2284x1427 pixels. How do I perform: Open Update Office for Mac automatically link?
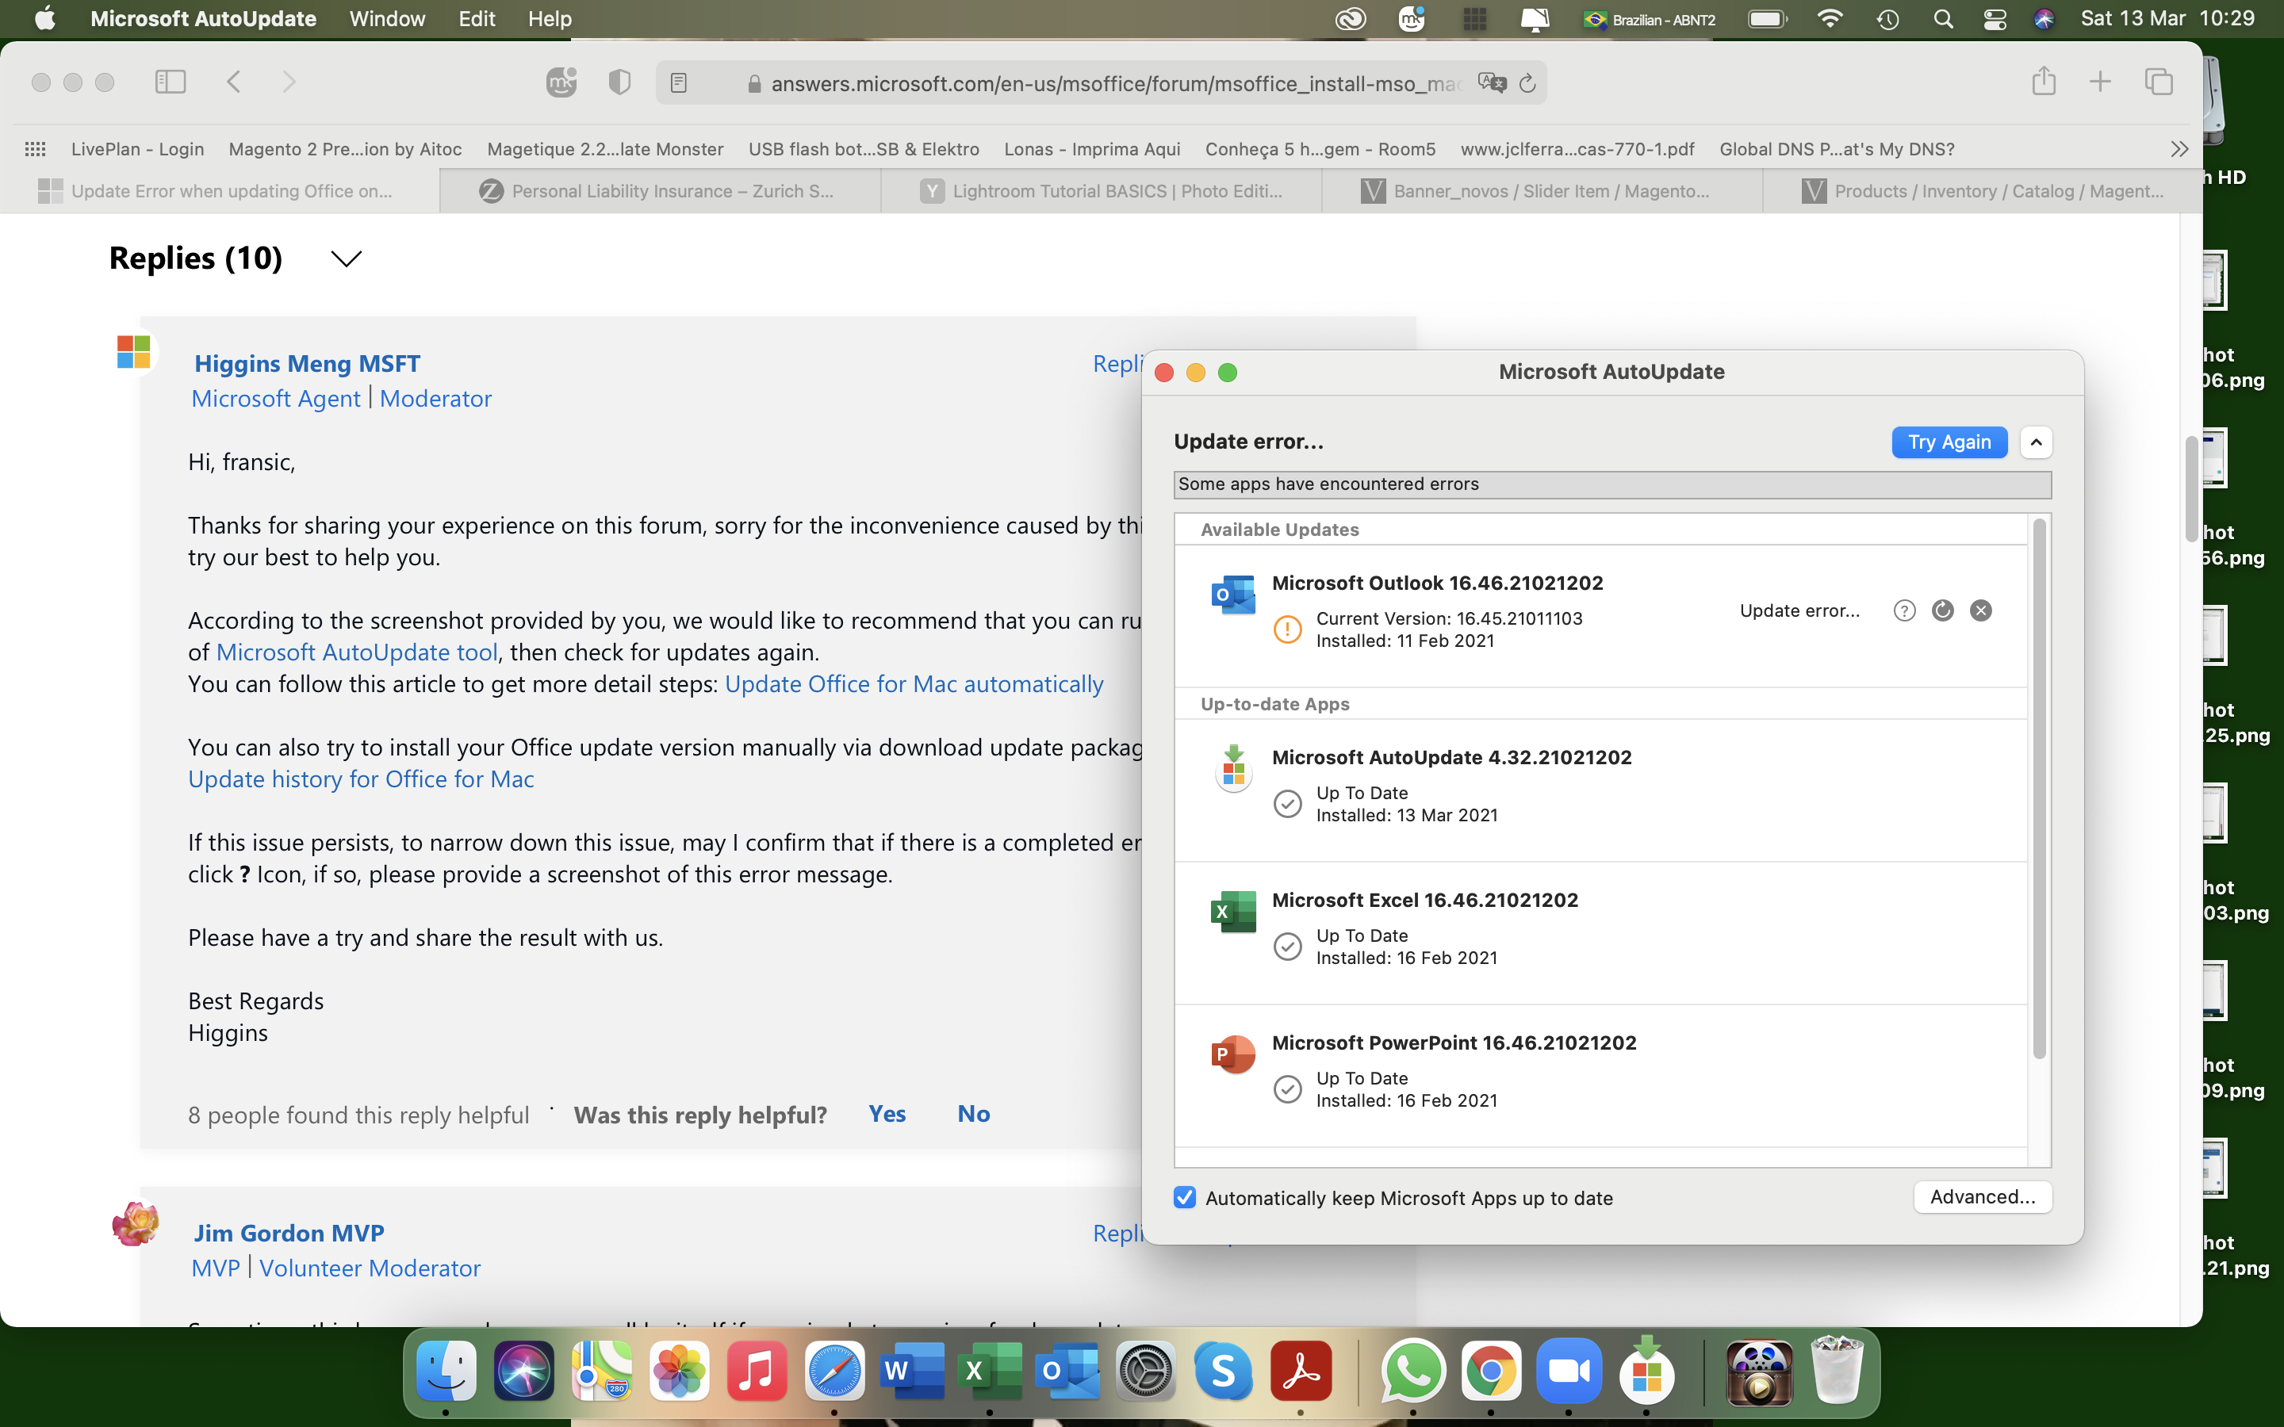[x=914, y=684]
